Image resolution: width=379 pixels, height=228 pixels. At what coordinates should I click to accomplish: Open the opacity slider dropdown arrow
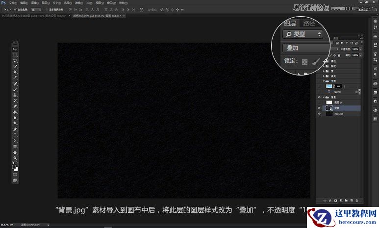(361, 49)
